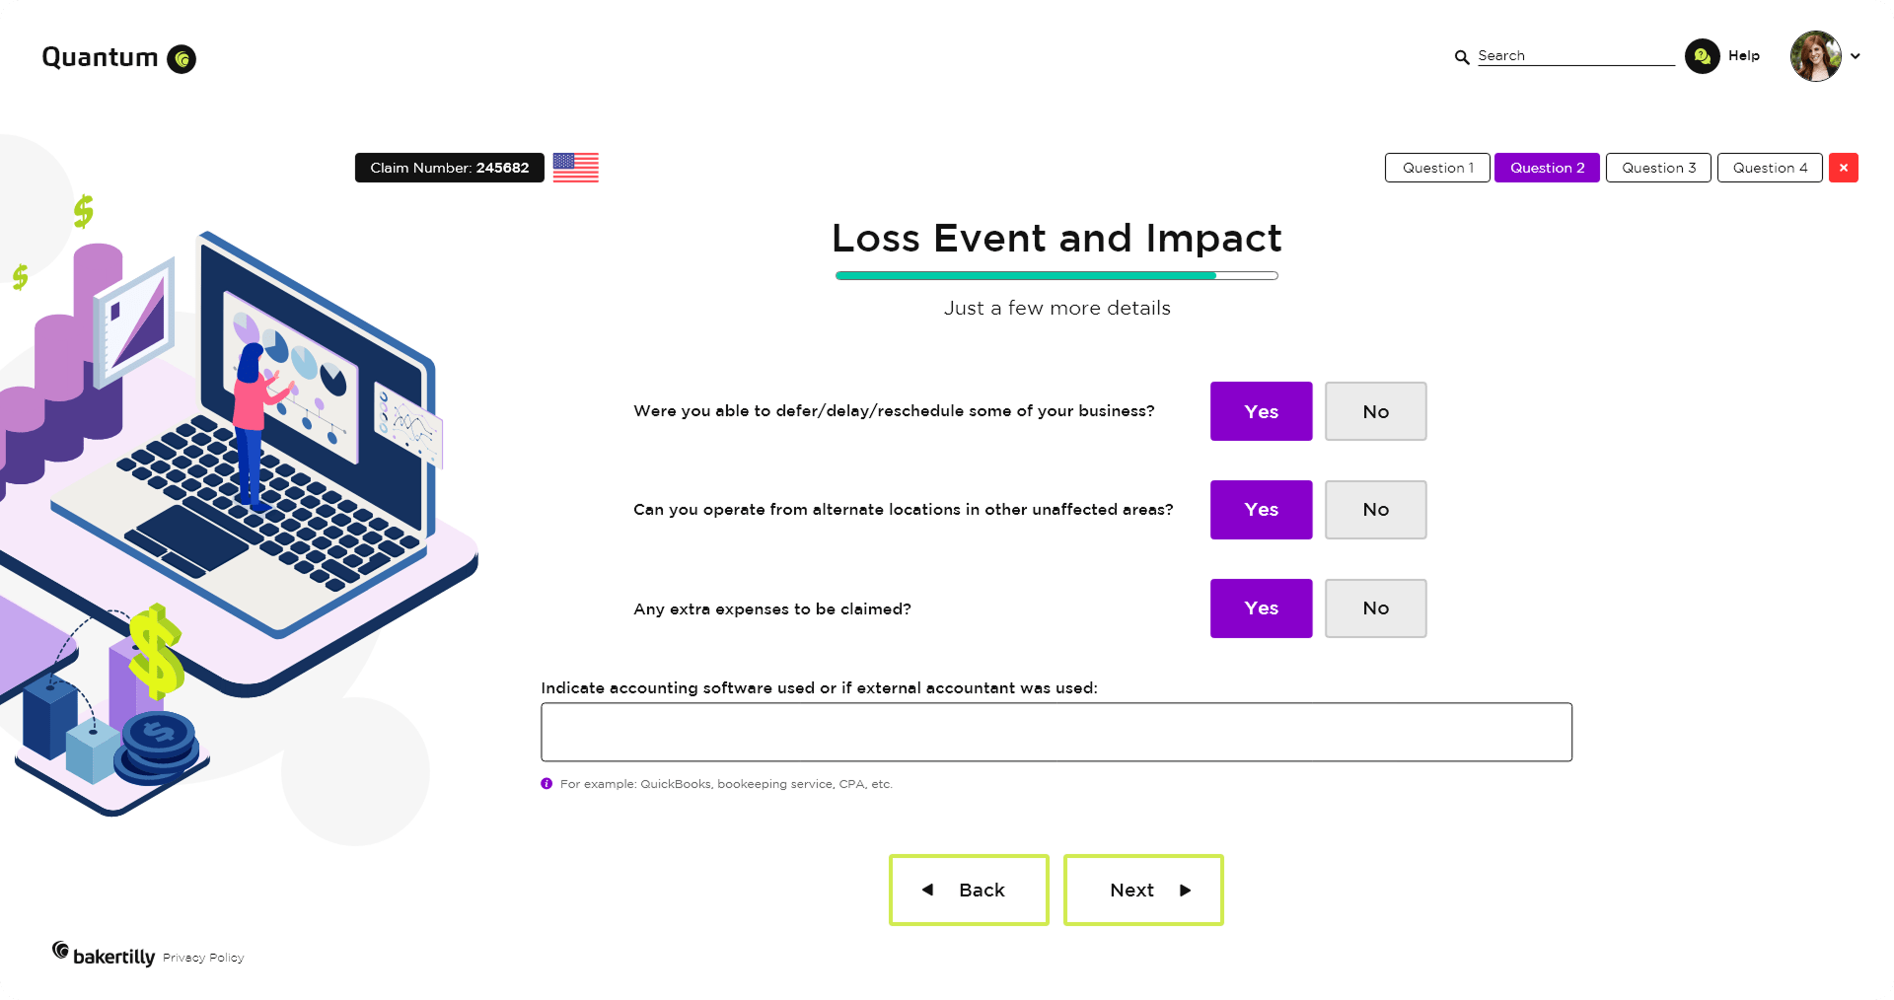Switch to the Question 3 tab
1894x1000 pixels.
click(1658, 168)
